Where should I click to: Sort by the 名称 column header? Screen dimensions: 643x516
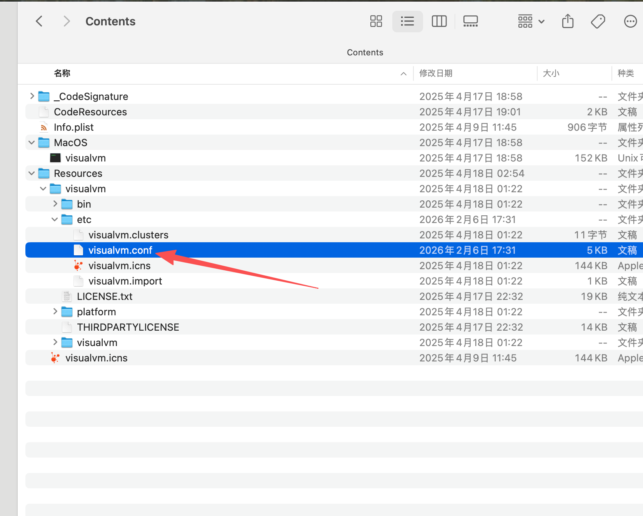(62, 73)
